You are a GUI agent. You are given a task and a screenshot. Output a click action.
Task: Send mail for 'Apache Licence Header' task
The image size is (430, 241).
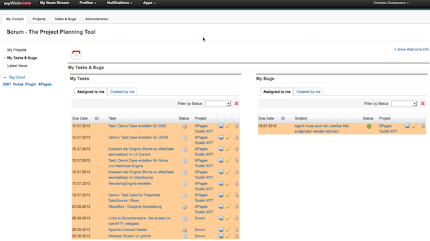click(x=221, y=230)
